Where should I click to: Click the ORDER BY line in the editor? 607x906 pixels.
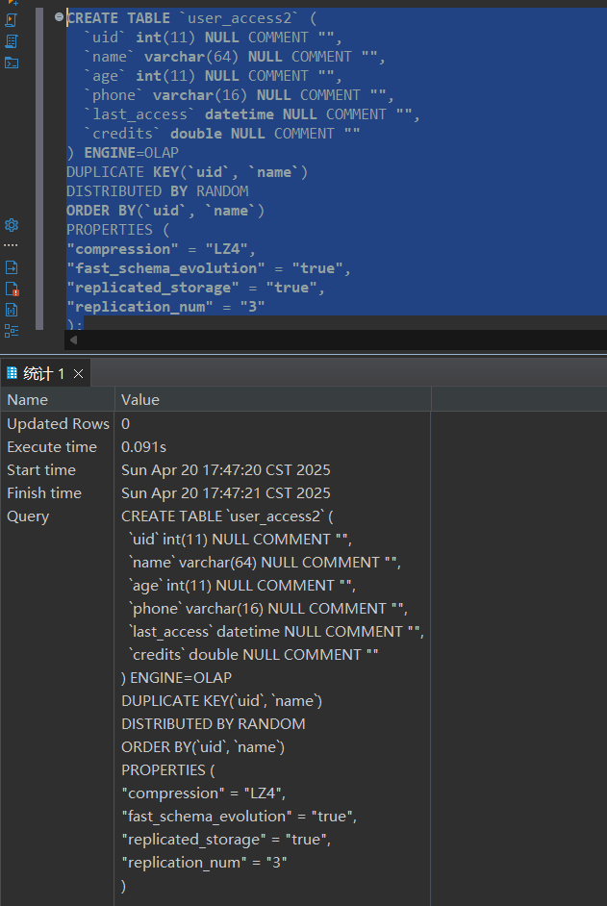click(x=165, y=211)
